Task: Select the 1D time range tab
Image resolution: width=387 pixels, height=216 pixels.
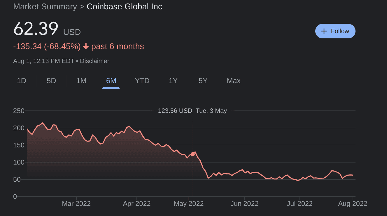Action: (x=22, y=81)
